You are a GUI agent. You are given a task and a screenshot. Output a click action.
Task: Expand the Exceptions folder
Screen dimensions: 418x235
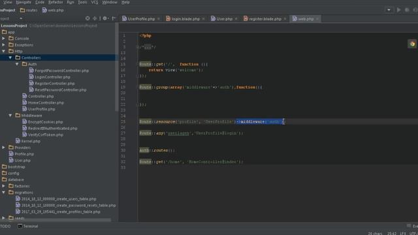[x=4, y=45]
